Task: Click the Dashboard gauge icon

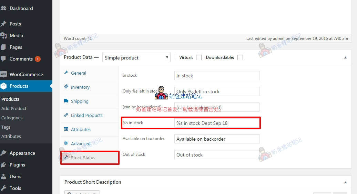Action: tap(3, 8)
